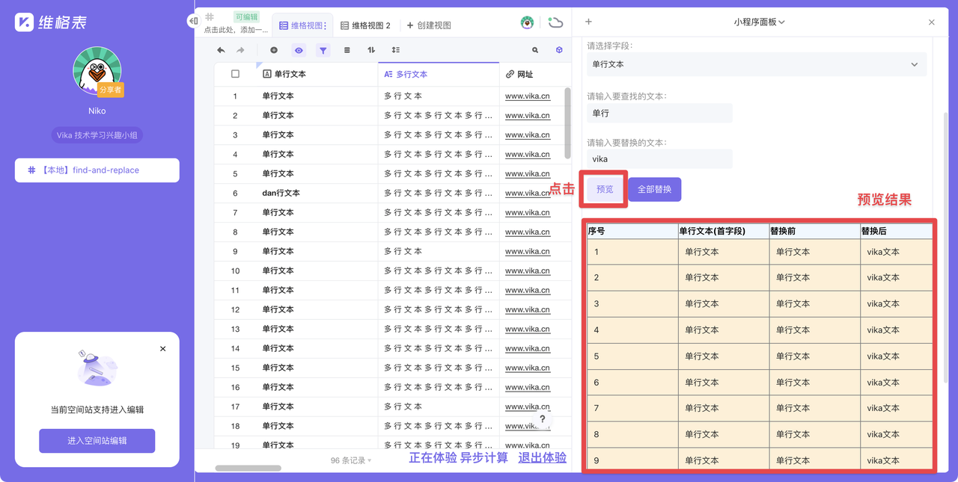The width and height of the screenshot is (958, 482).
Task: Open the 单行文本 field selection dropdown
Action: pos(755,64)
